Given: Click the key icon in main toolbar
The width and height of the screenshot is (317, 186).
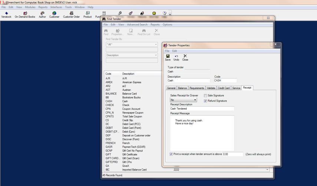Looking at the screenshot, I should (x=120, y=13).
